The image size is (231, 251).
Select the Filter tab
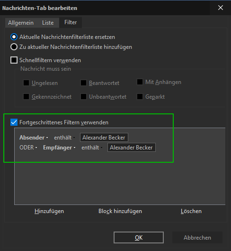click(71, 22)
